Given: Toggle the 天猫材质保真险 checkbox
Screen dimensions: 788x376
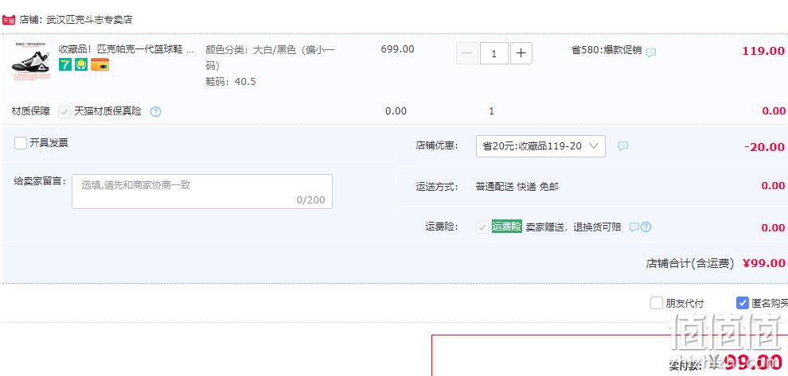Looking at the screenshot, I should tap(64, 112).
